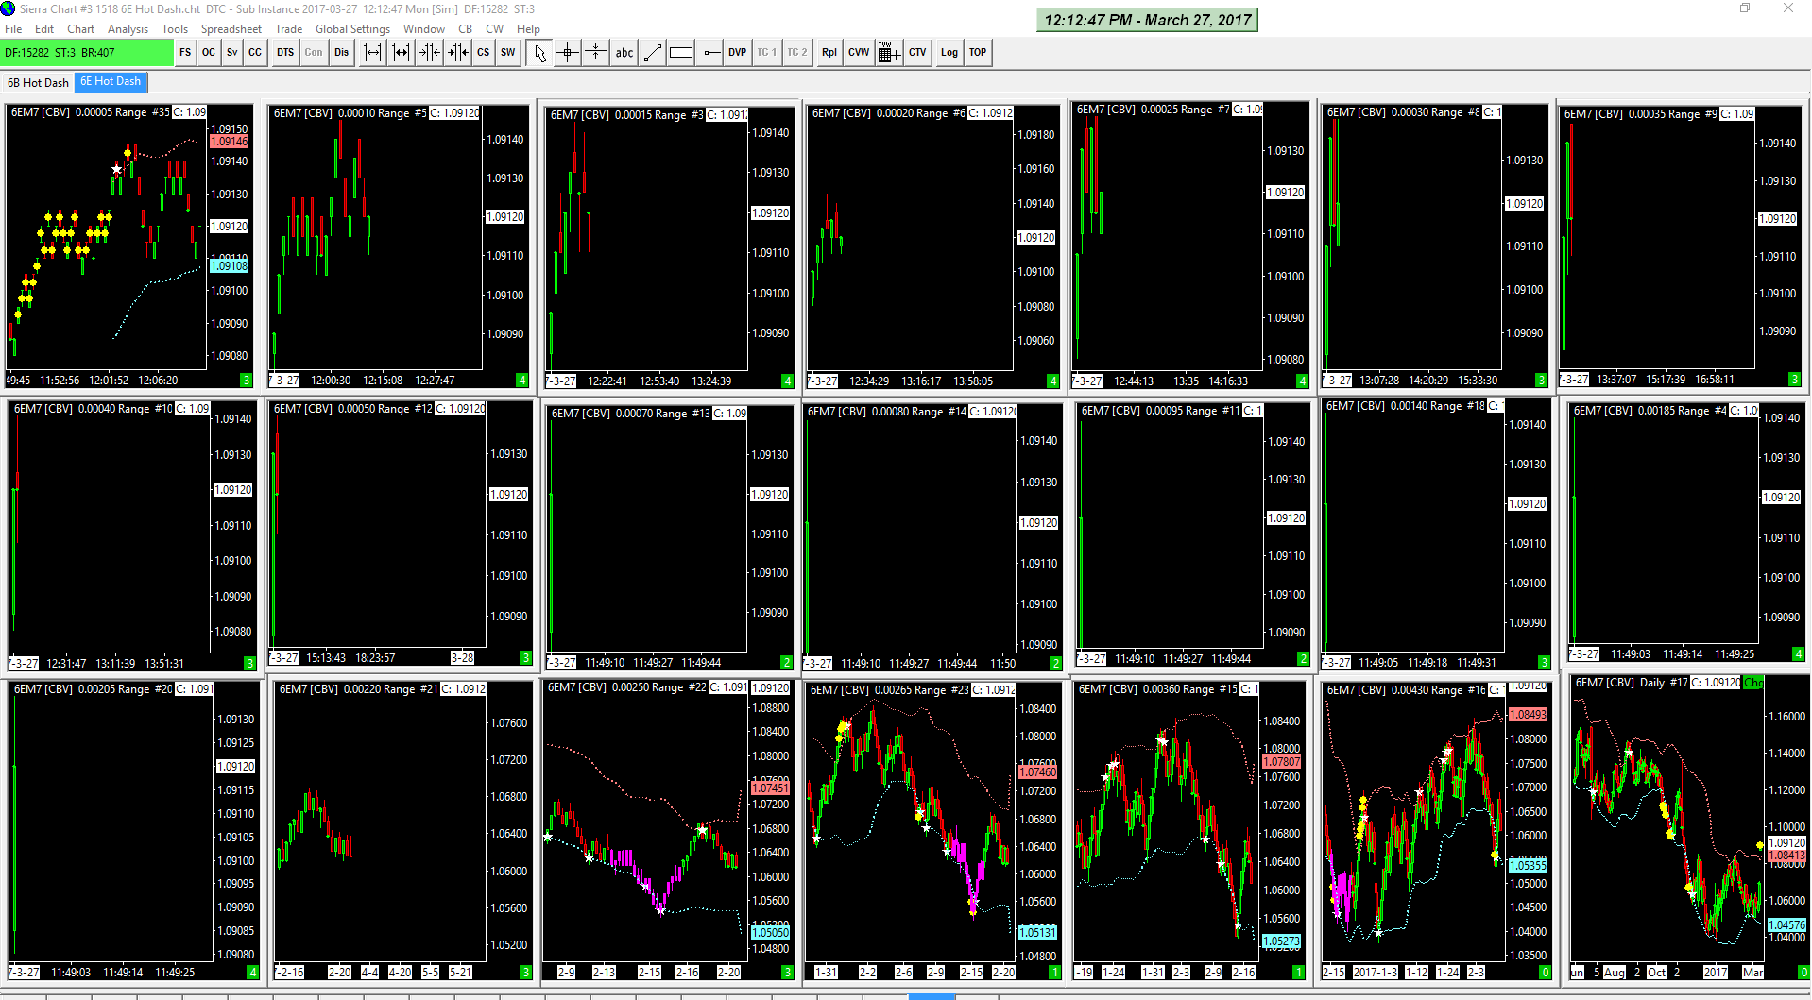The image size is (1812, 1000).
Task: Click the thin outward-arrows bar spacing icon
Action: point(373,53)
